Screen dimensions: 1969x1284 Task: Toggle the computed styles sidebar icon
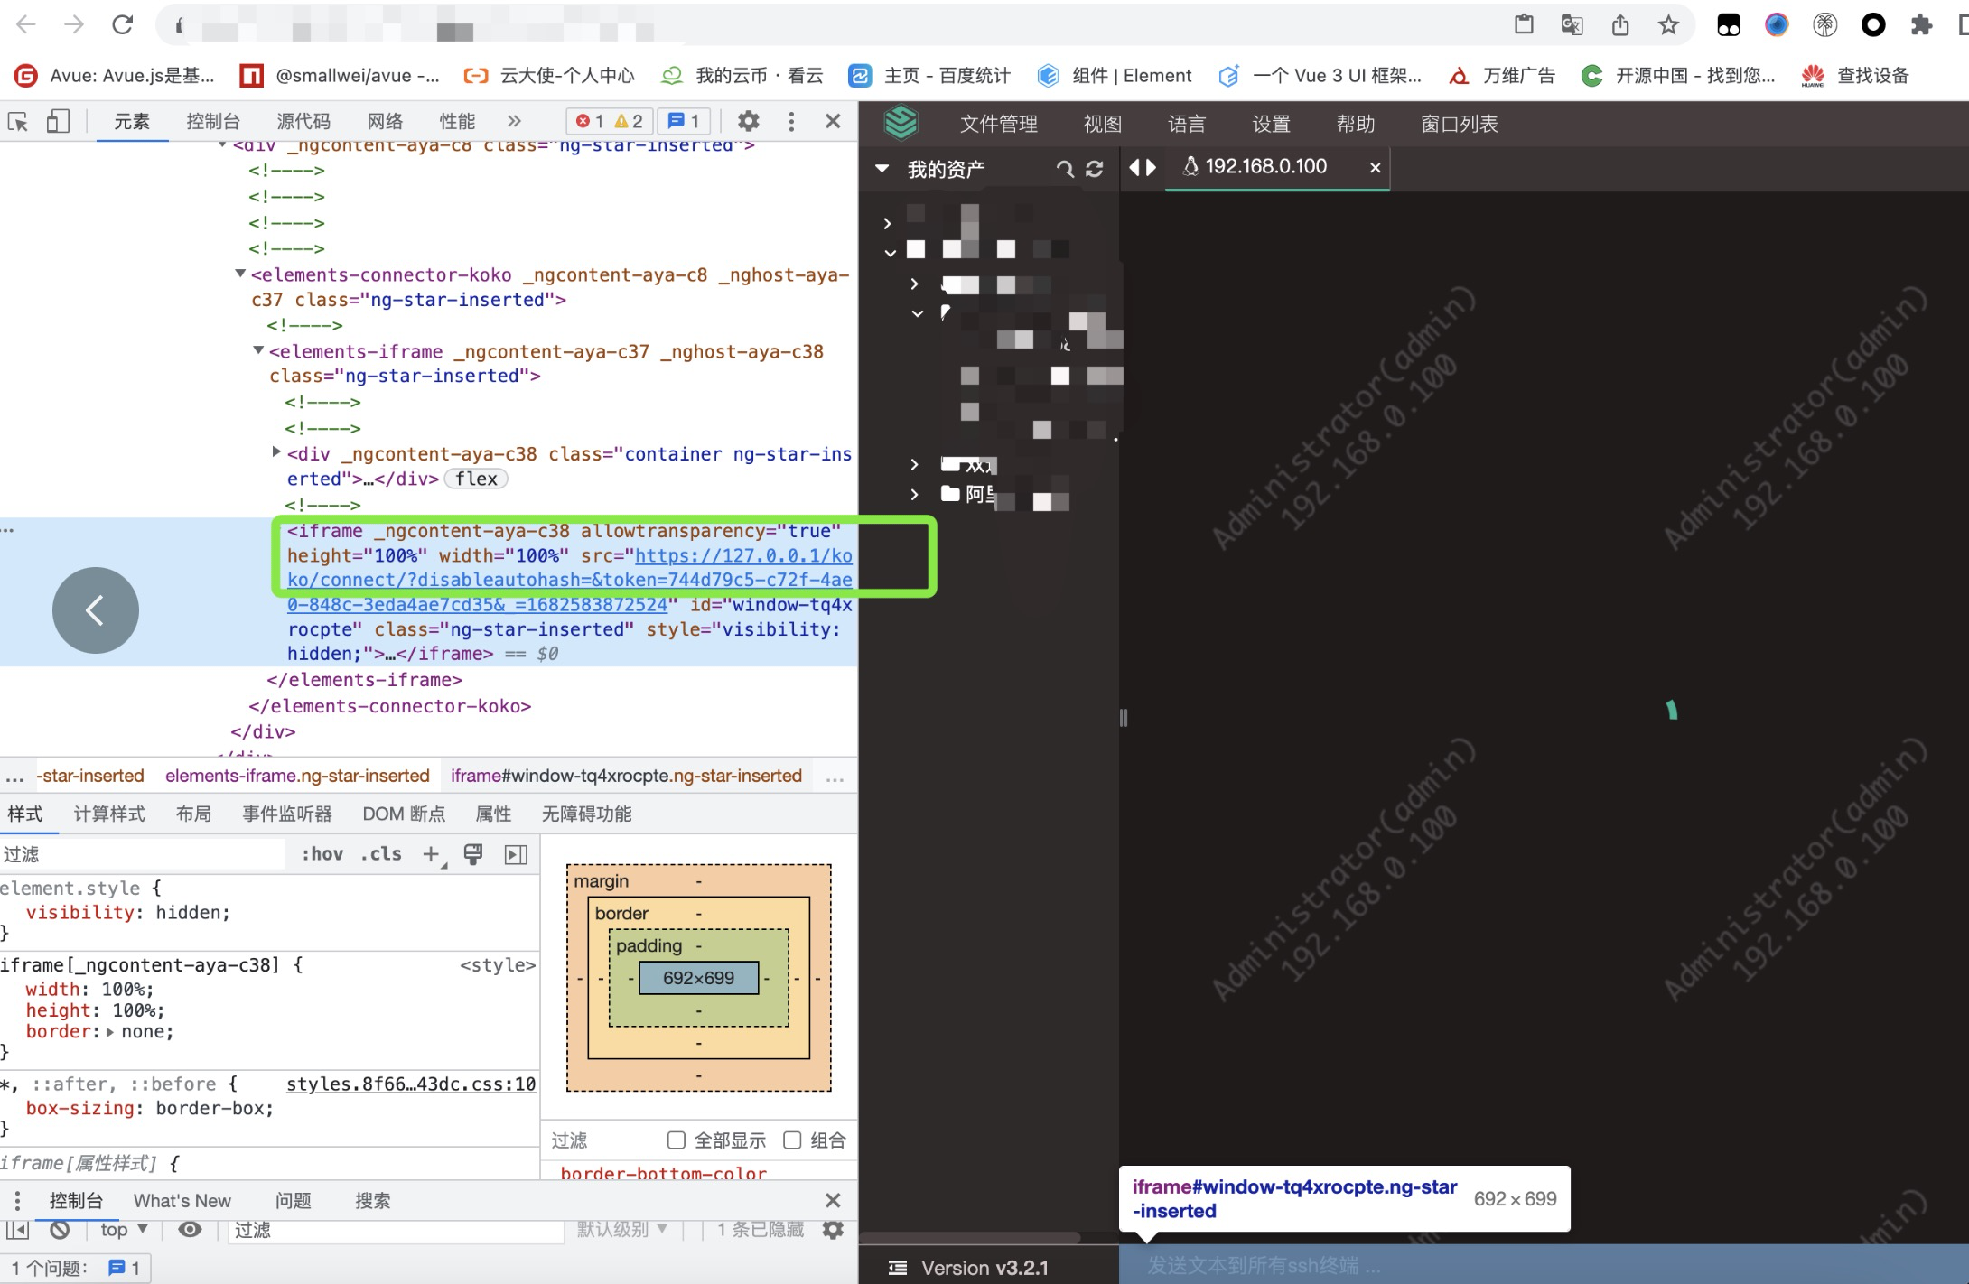click(516, 854)
